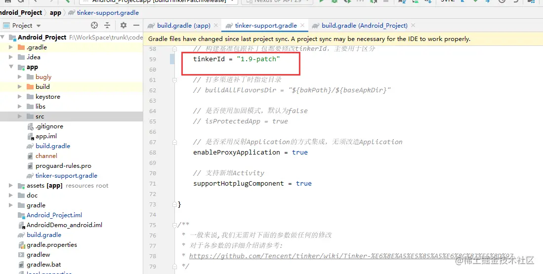
Task: Expand the .idea folder
Action: click(x=11, y=57)
